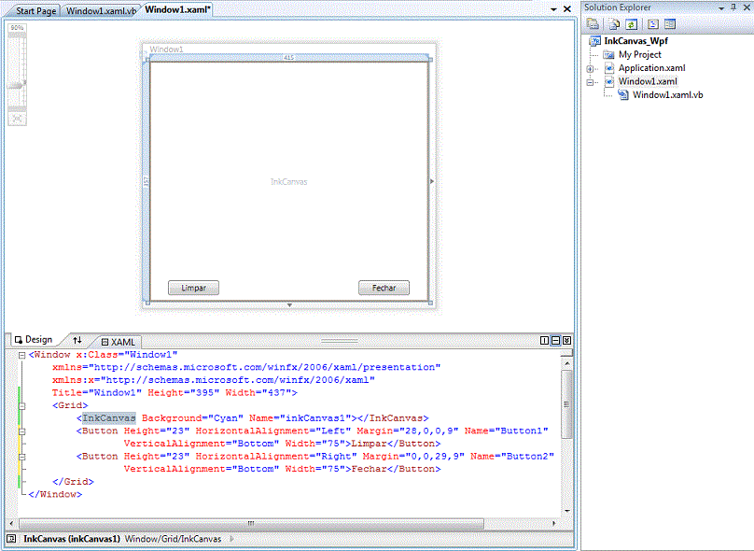Swap the Design and XAML panes
The height and width of the screenshot is (551, 754).
pyautogui.click(x=77, y=340)
